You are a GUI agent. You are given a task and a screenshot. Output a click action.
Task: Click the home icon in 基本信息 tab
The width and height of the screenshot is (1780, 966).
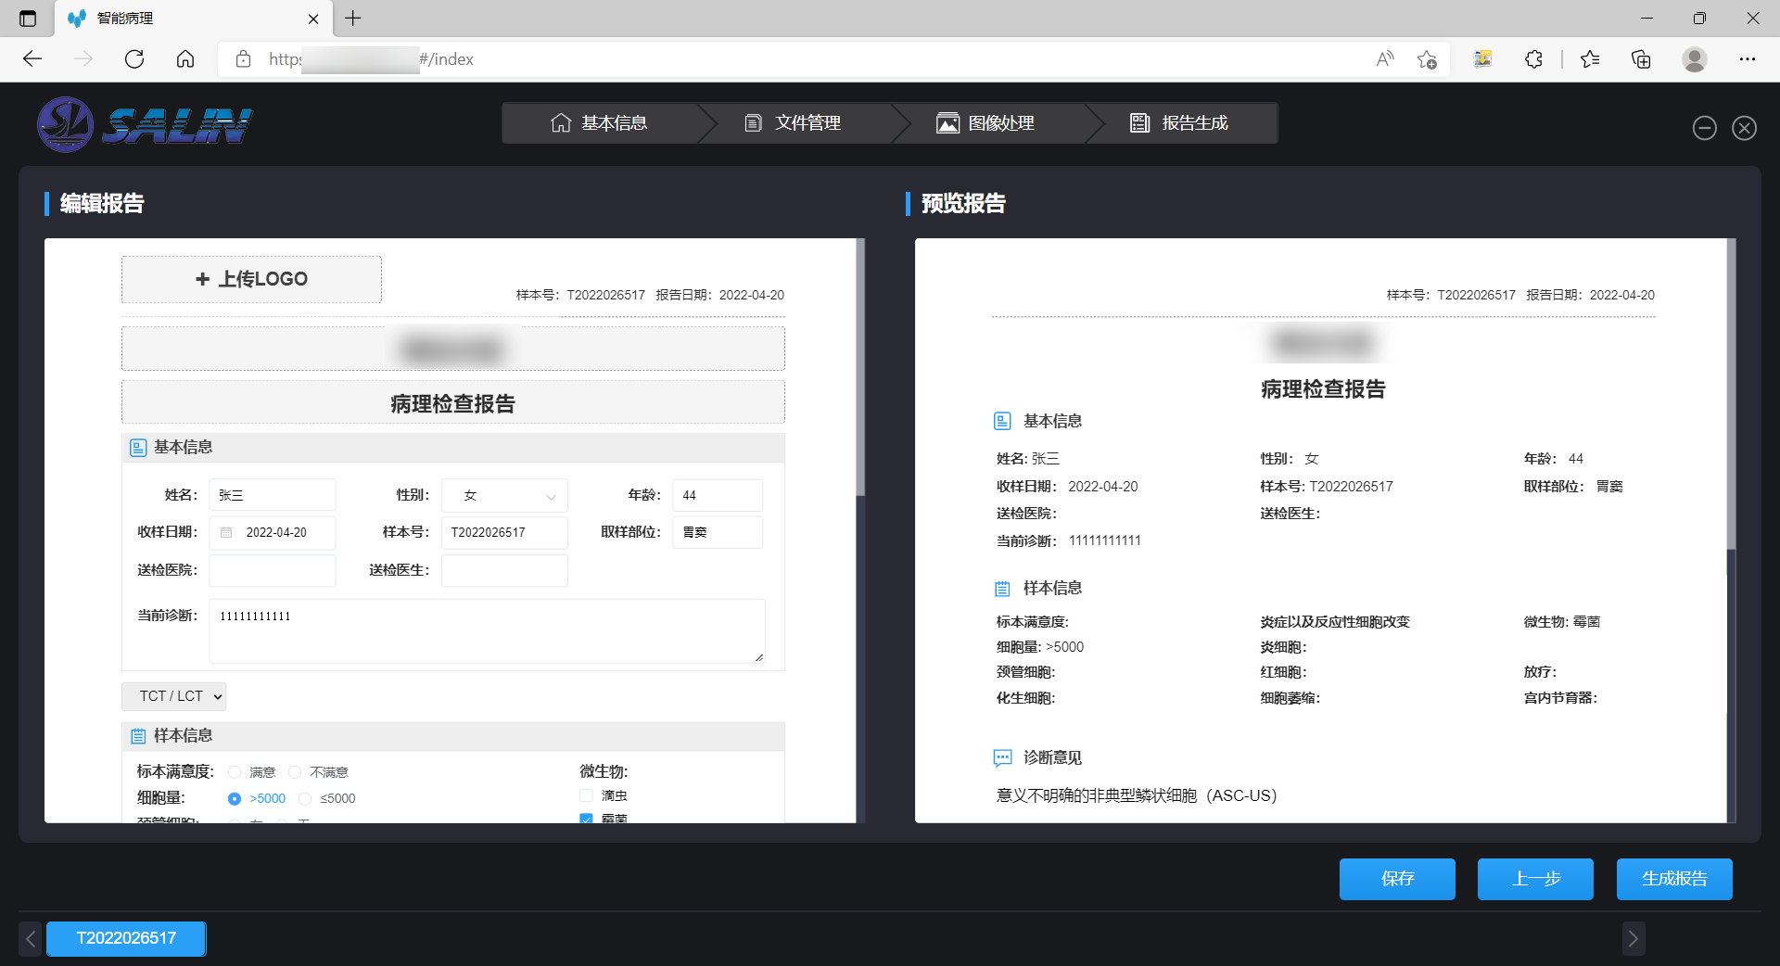561,123
